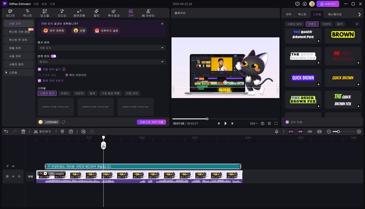Image resolution: width=365 pixels, height=209 pixels.
Task: Switch to the 애니메이션 tab in the right panel
Action: pyautogui.click(x=335, y=14)
